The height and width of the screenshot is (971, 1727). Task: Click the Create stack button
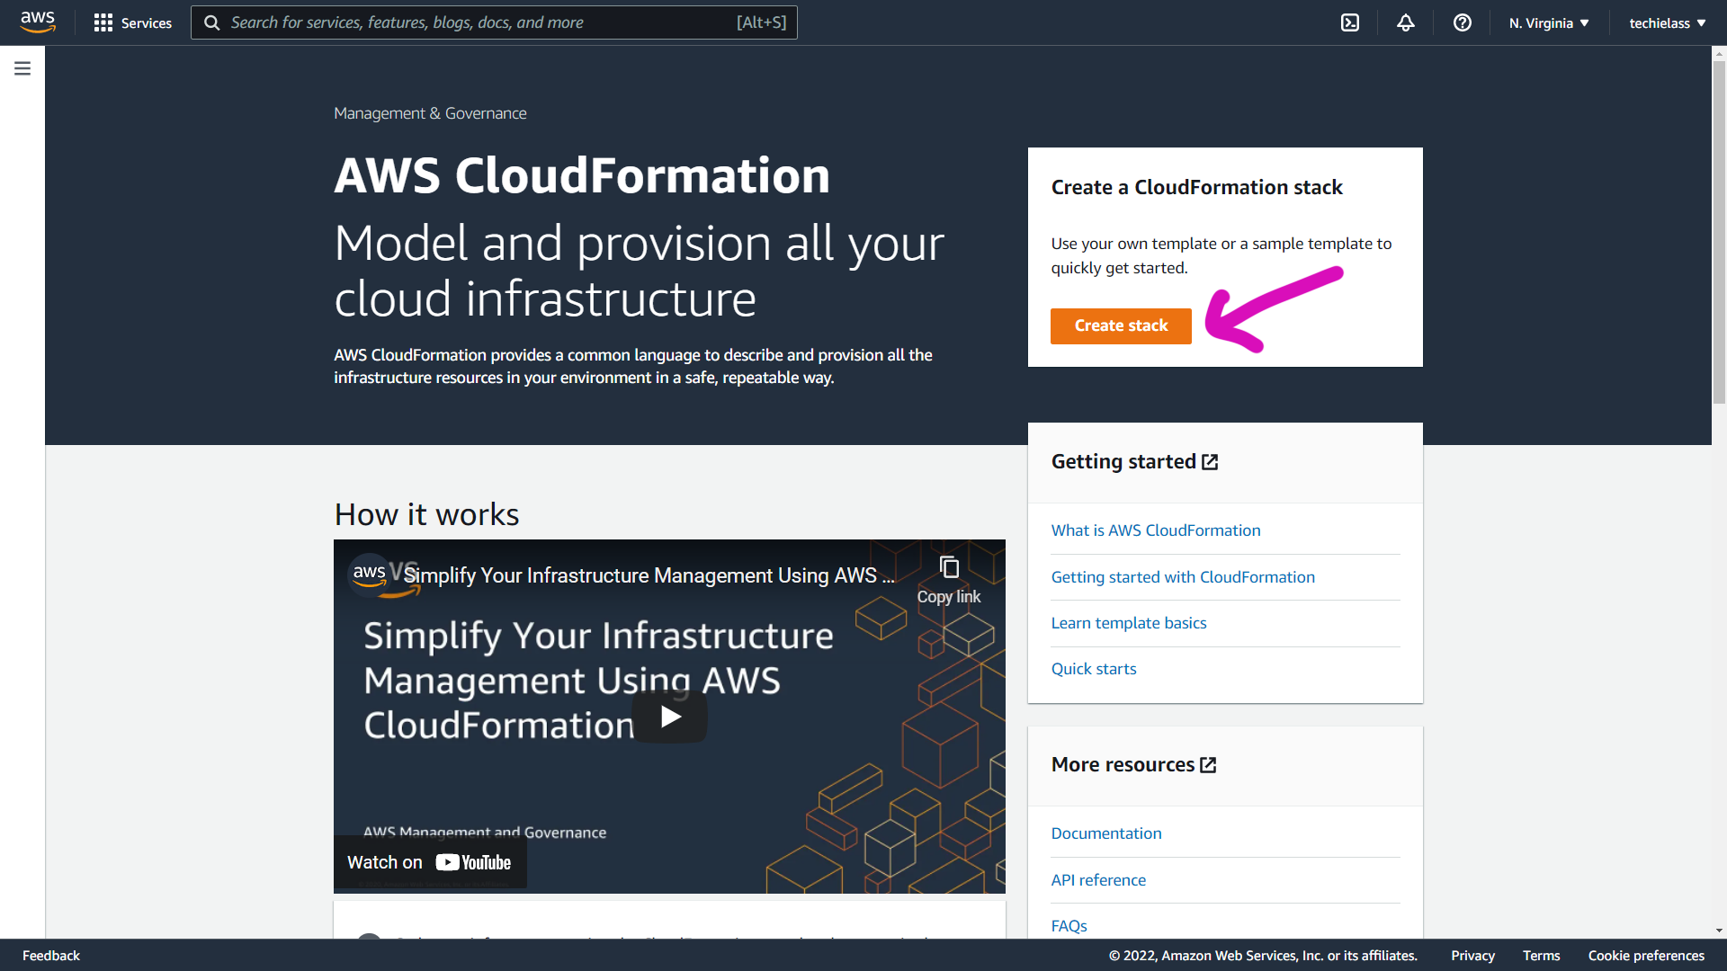point(1120,325)
